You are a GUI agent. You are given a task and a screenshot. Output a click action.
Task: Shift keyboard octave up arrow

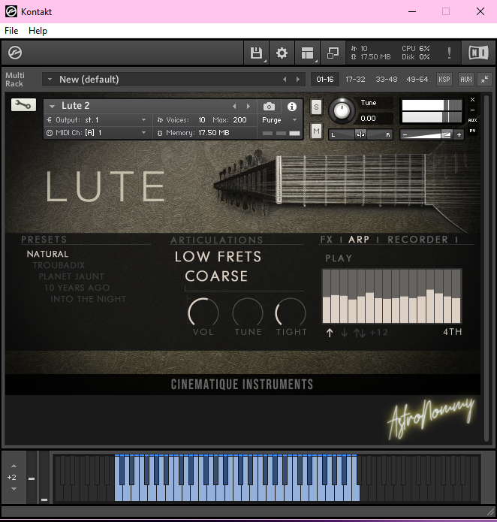14,466
